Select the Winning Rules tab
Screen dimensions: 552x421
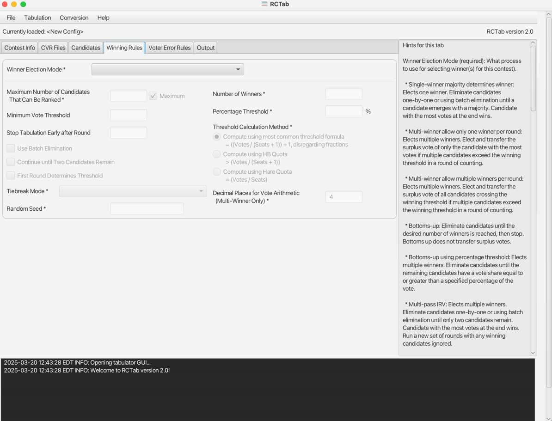pyautogui.click(x=124, y=48)
